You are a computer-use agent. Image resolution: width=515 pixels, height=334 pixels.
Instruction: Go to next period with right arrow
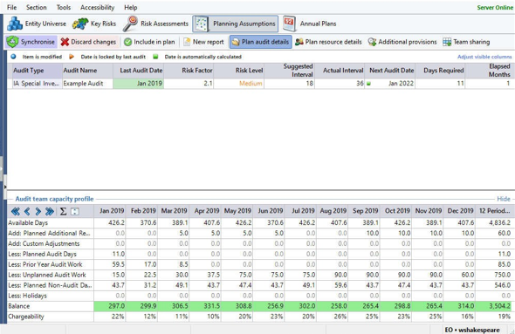[38, 211]
